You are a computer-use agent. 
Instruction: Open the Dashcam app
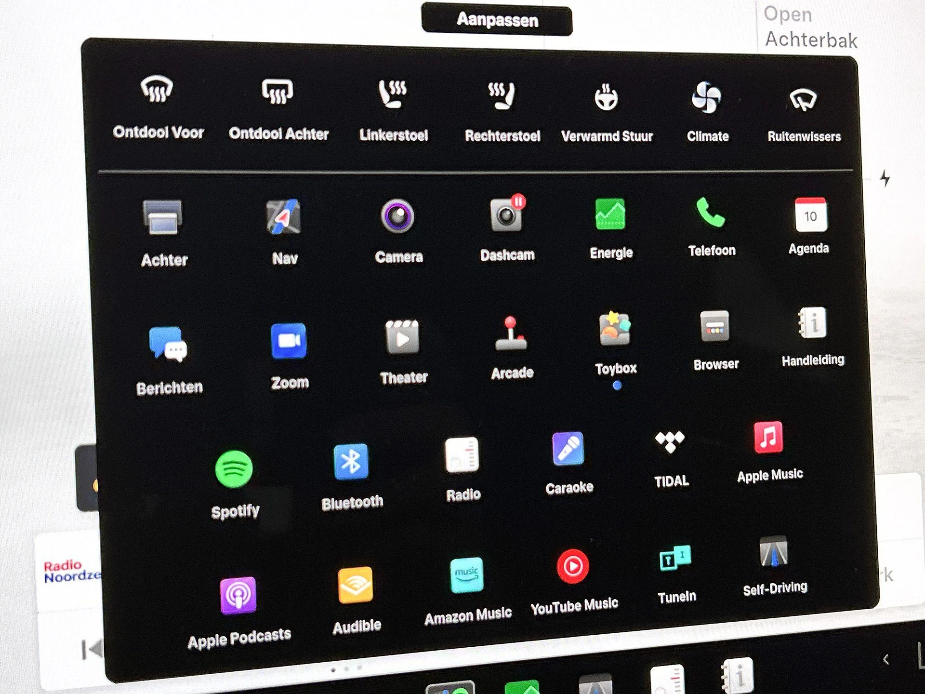(507, 214)
